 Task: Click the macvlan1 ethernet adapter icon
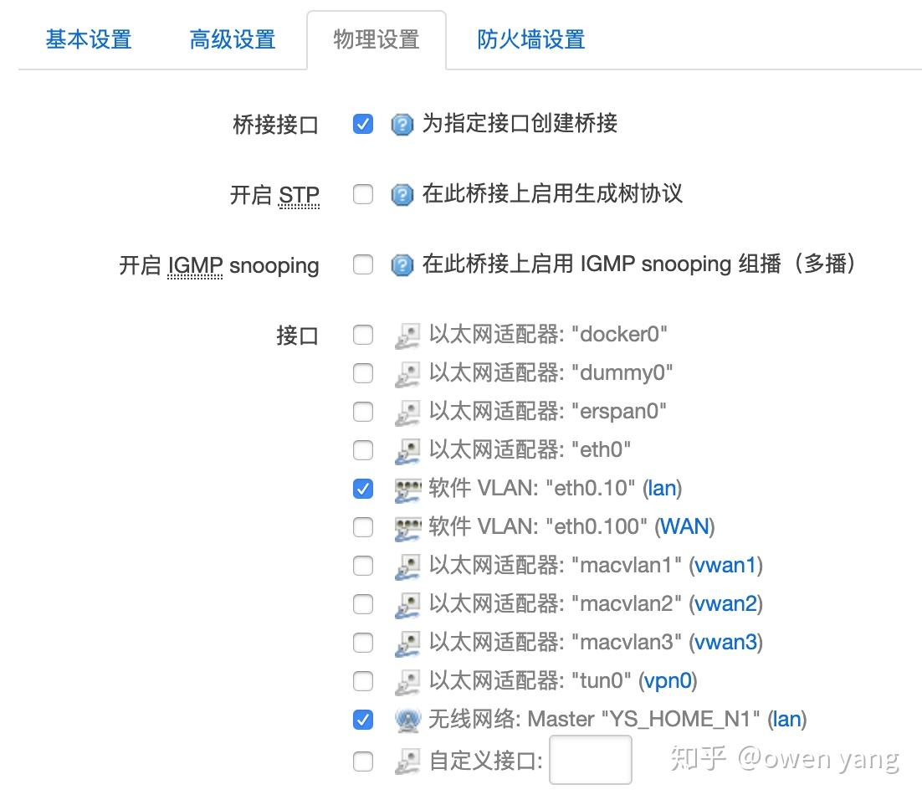click(407, 567)
